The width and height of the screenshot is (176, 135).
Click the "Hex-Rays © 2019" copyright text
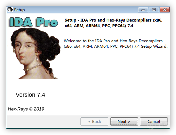[26, 109]
